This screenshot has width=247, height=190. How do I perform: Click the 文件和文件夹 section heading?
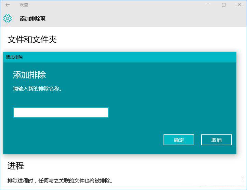32,40
